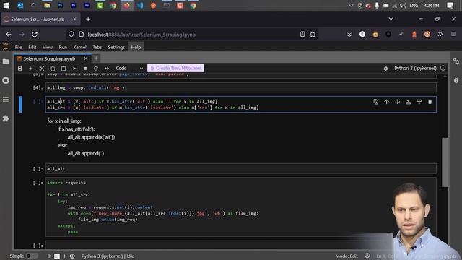Viewport: 462px width, 260px height.
Task: Open a new browser tab
Action: [x=88, y=19]
